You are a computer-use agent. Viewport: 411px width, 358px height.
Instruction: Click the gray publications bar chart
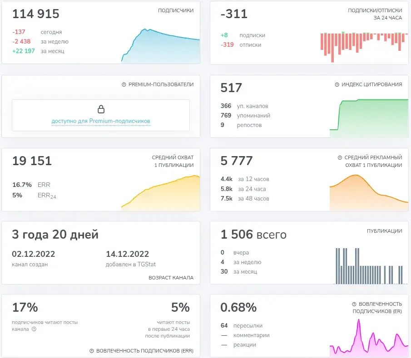370,266
